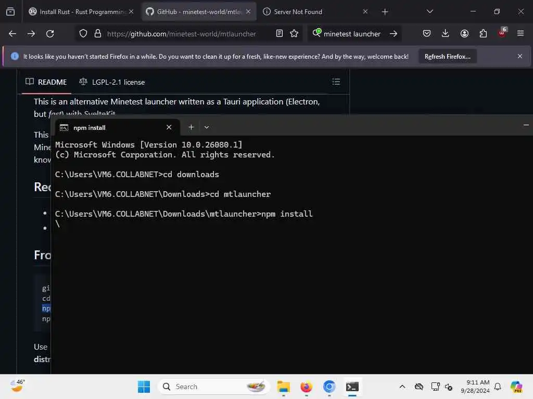This screenshot has width=533, height=399.
Task: Go back to the previous page in Firefox
Action: click(x=12, y=34)
